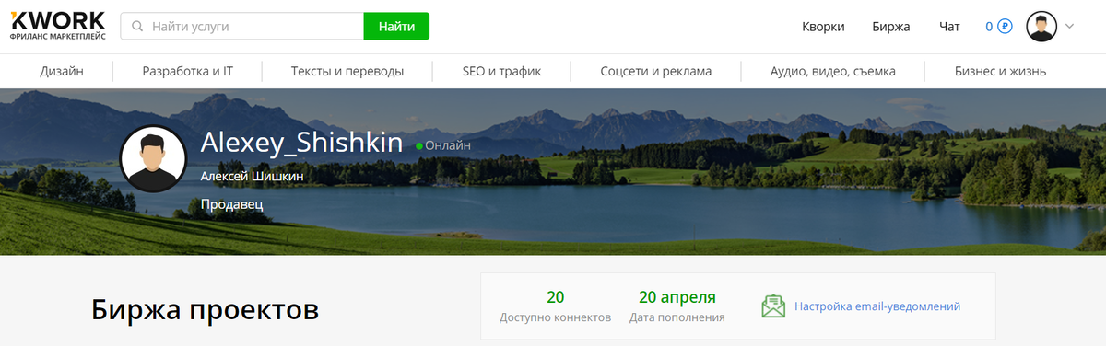The image size is (1106, 346).
Task: Click the Найти search button
Action: [x=396, y=27]
